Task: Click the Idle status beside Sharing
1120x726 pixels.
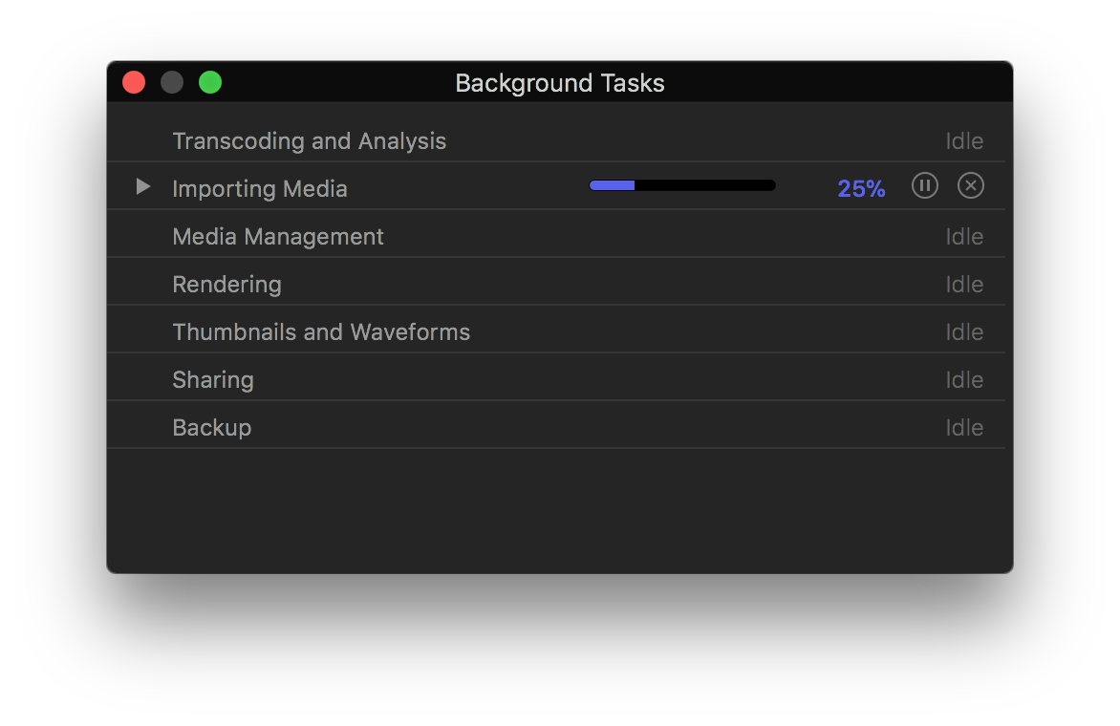Action: point(964,380)
